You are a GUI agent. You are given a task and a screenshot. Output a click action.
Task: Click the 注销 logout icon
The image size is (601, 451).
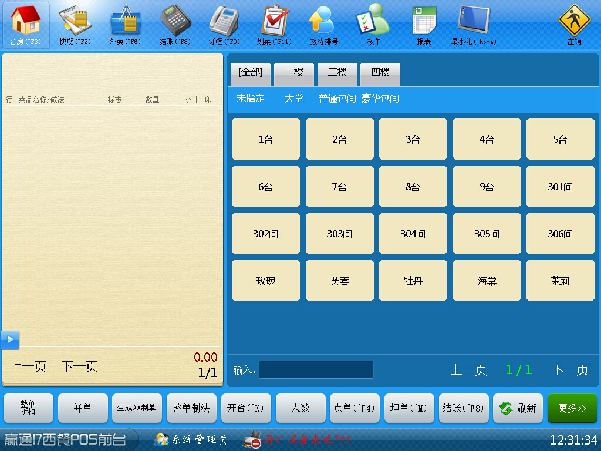(573, 21)
